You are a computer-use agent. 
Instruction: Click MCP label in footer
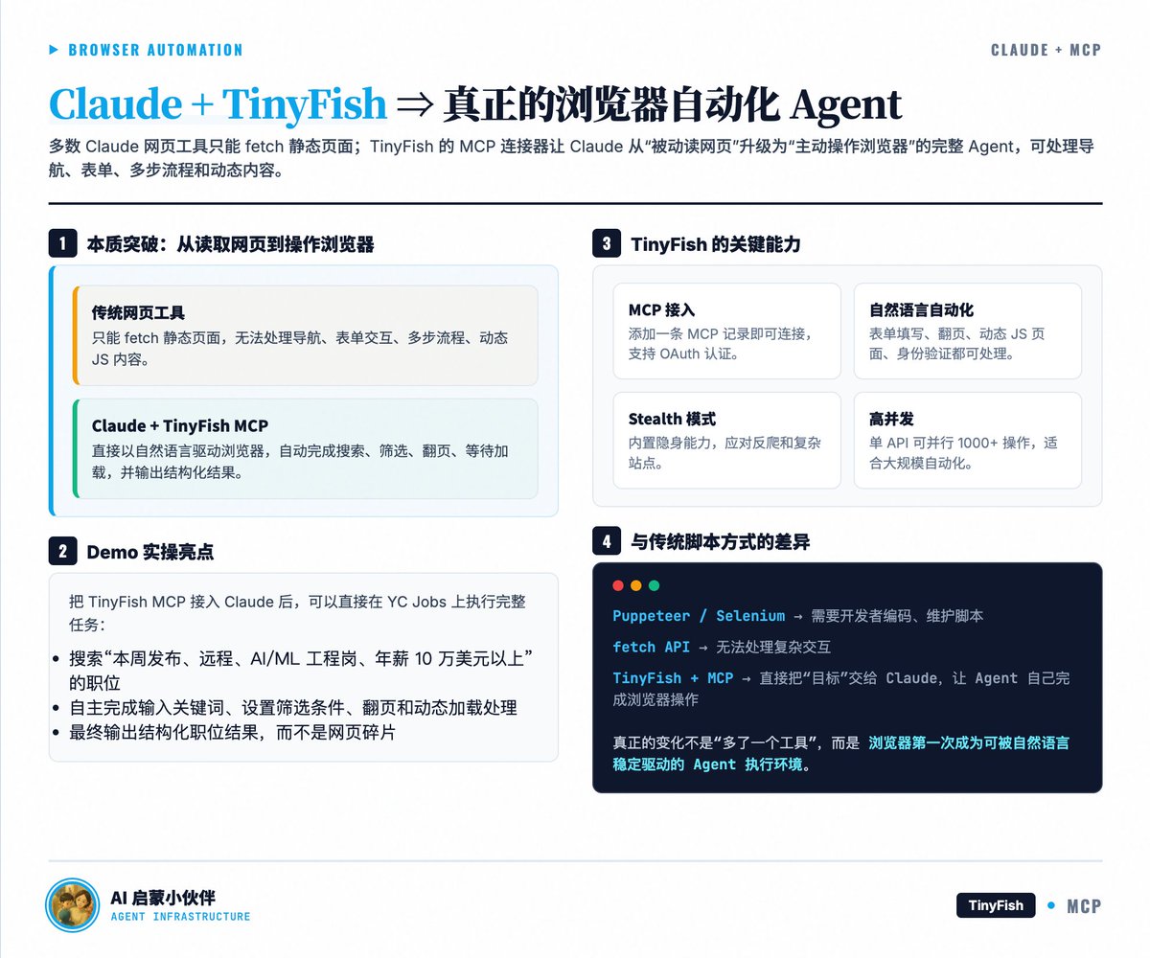pos(1084,905)
